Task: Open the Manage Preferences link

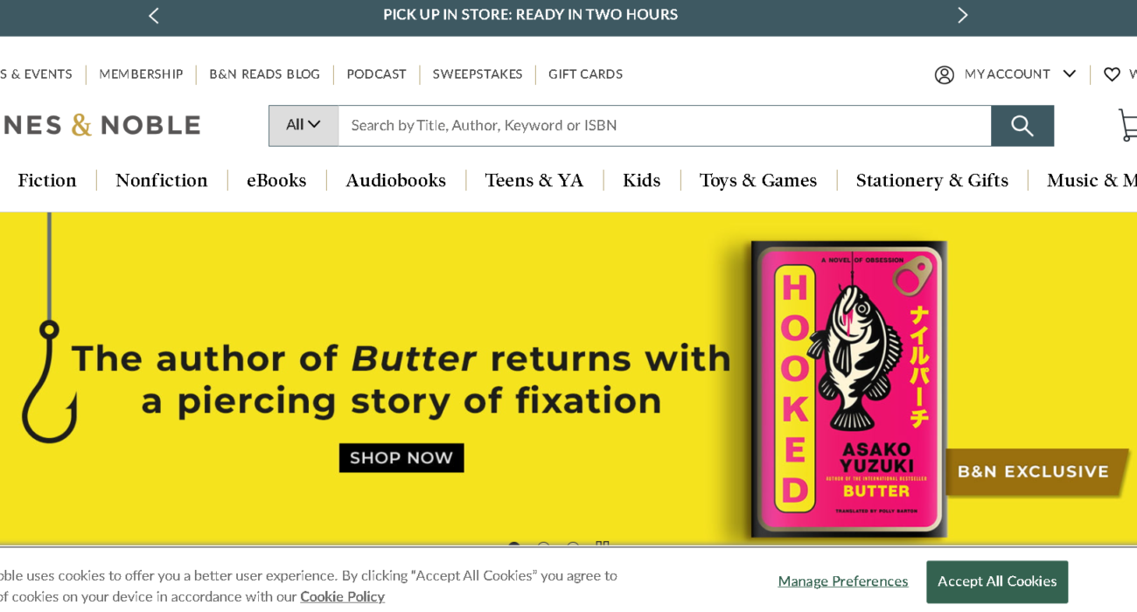Action: (x=842, y=581)
